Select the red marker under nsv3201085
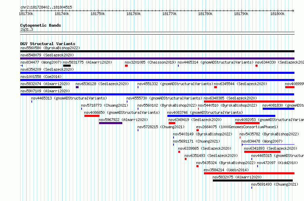Screen dimensions: 304x201 [x=126, y=66]
